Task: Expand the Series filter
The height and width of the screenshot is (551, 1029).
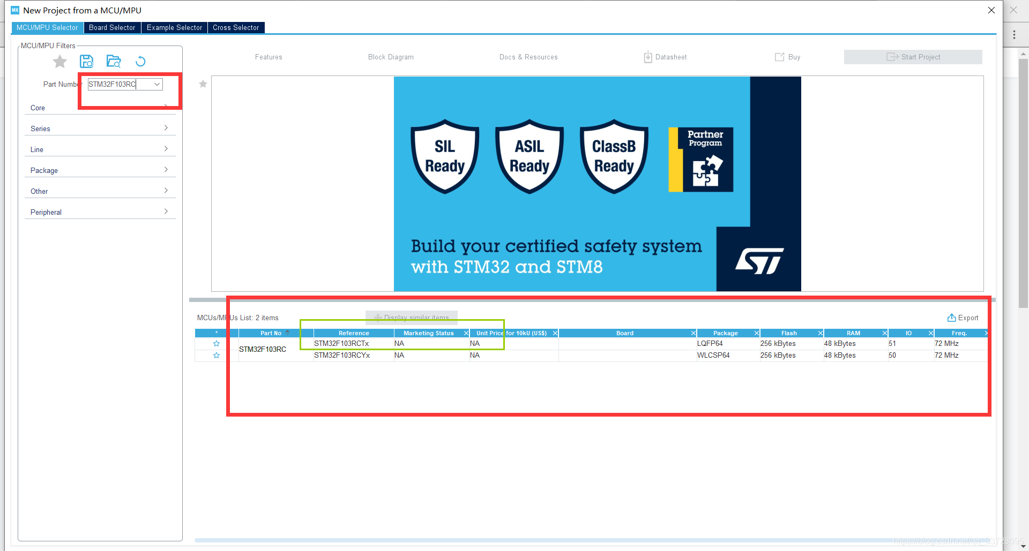Action: [100, 129]
